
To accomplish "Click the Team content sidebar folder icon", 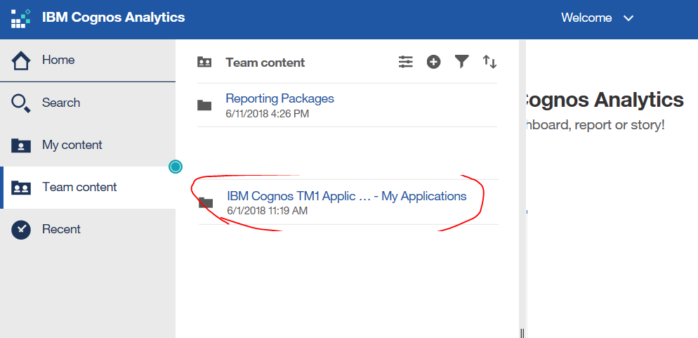I will (21, 188).
